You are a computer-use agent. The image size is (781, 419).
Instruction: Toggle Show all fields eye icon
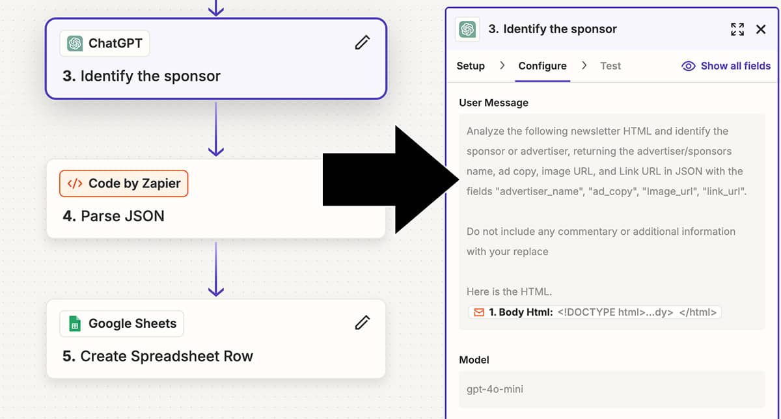(x=688, y=66)
